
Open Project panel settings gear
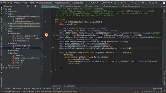point(35,6)
